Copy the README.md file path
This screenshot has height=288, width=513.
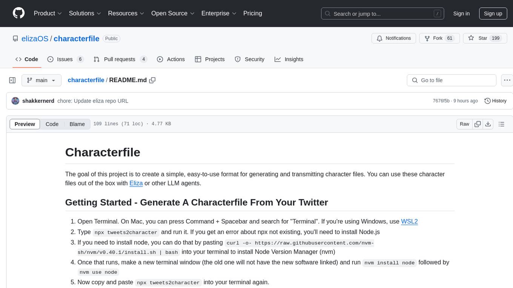[x=152, y=80]
